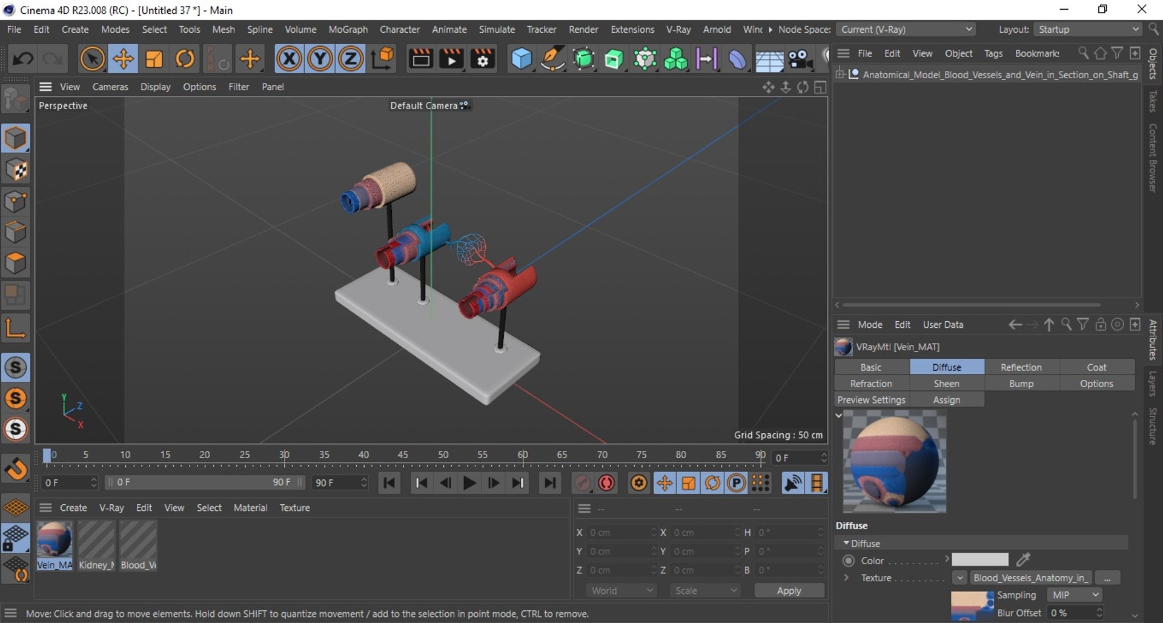The width and height of the screenshot is (1163, 623).
Task: Open the Node Space dropdown
Action: click(906, 29)
